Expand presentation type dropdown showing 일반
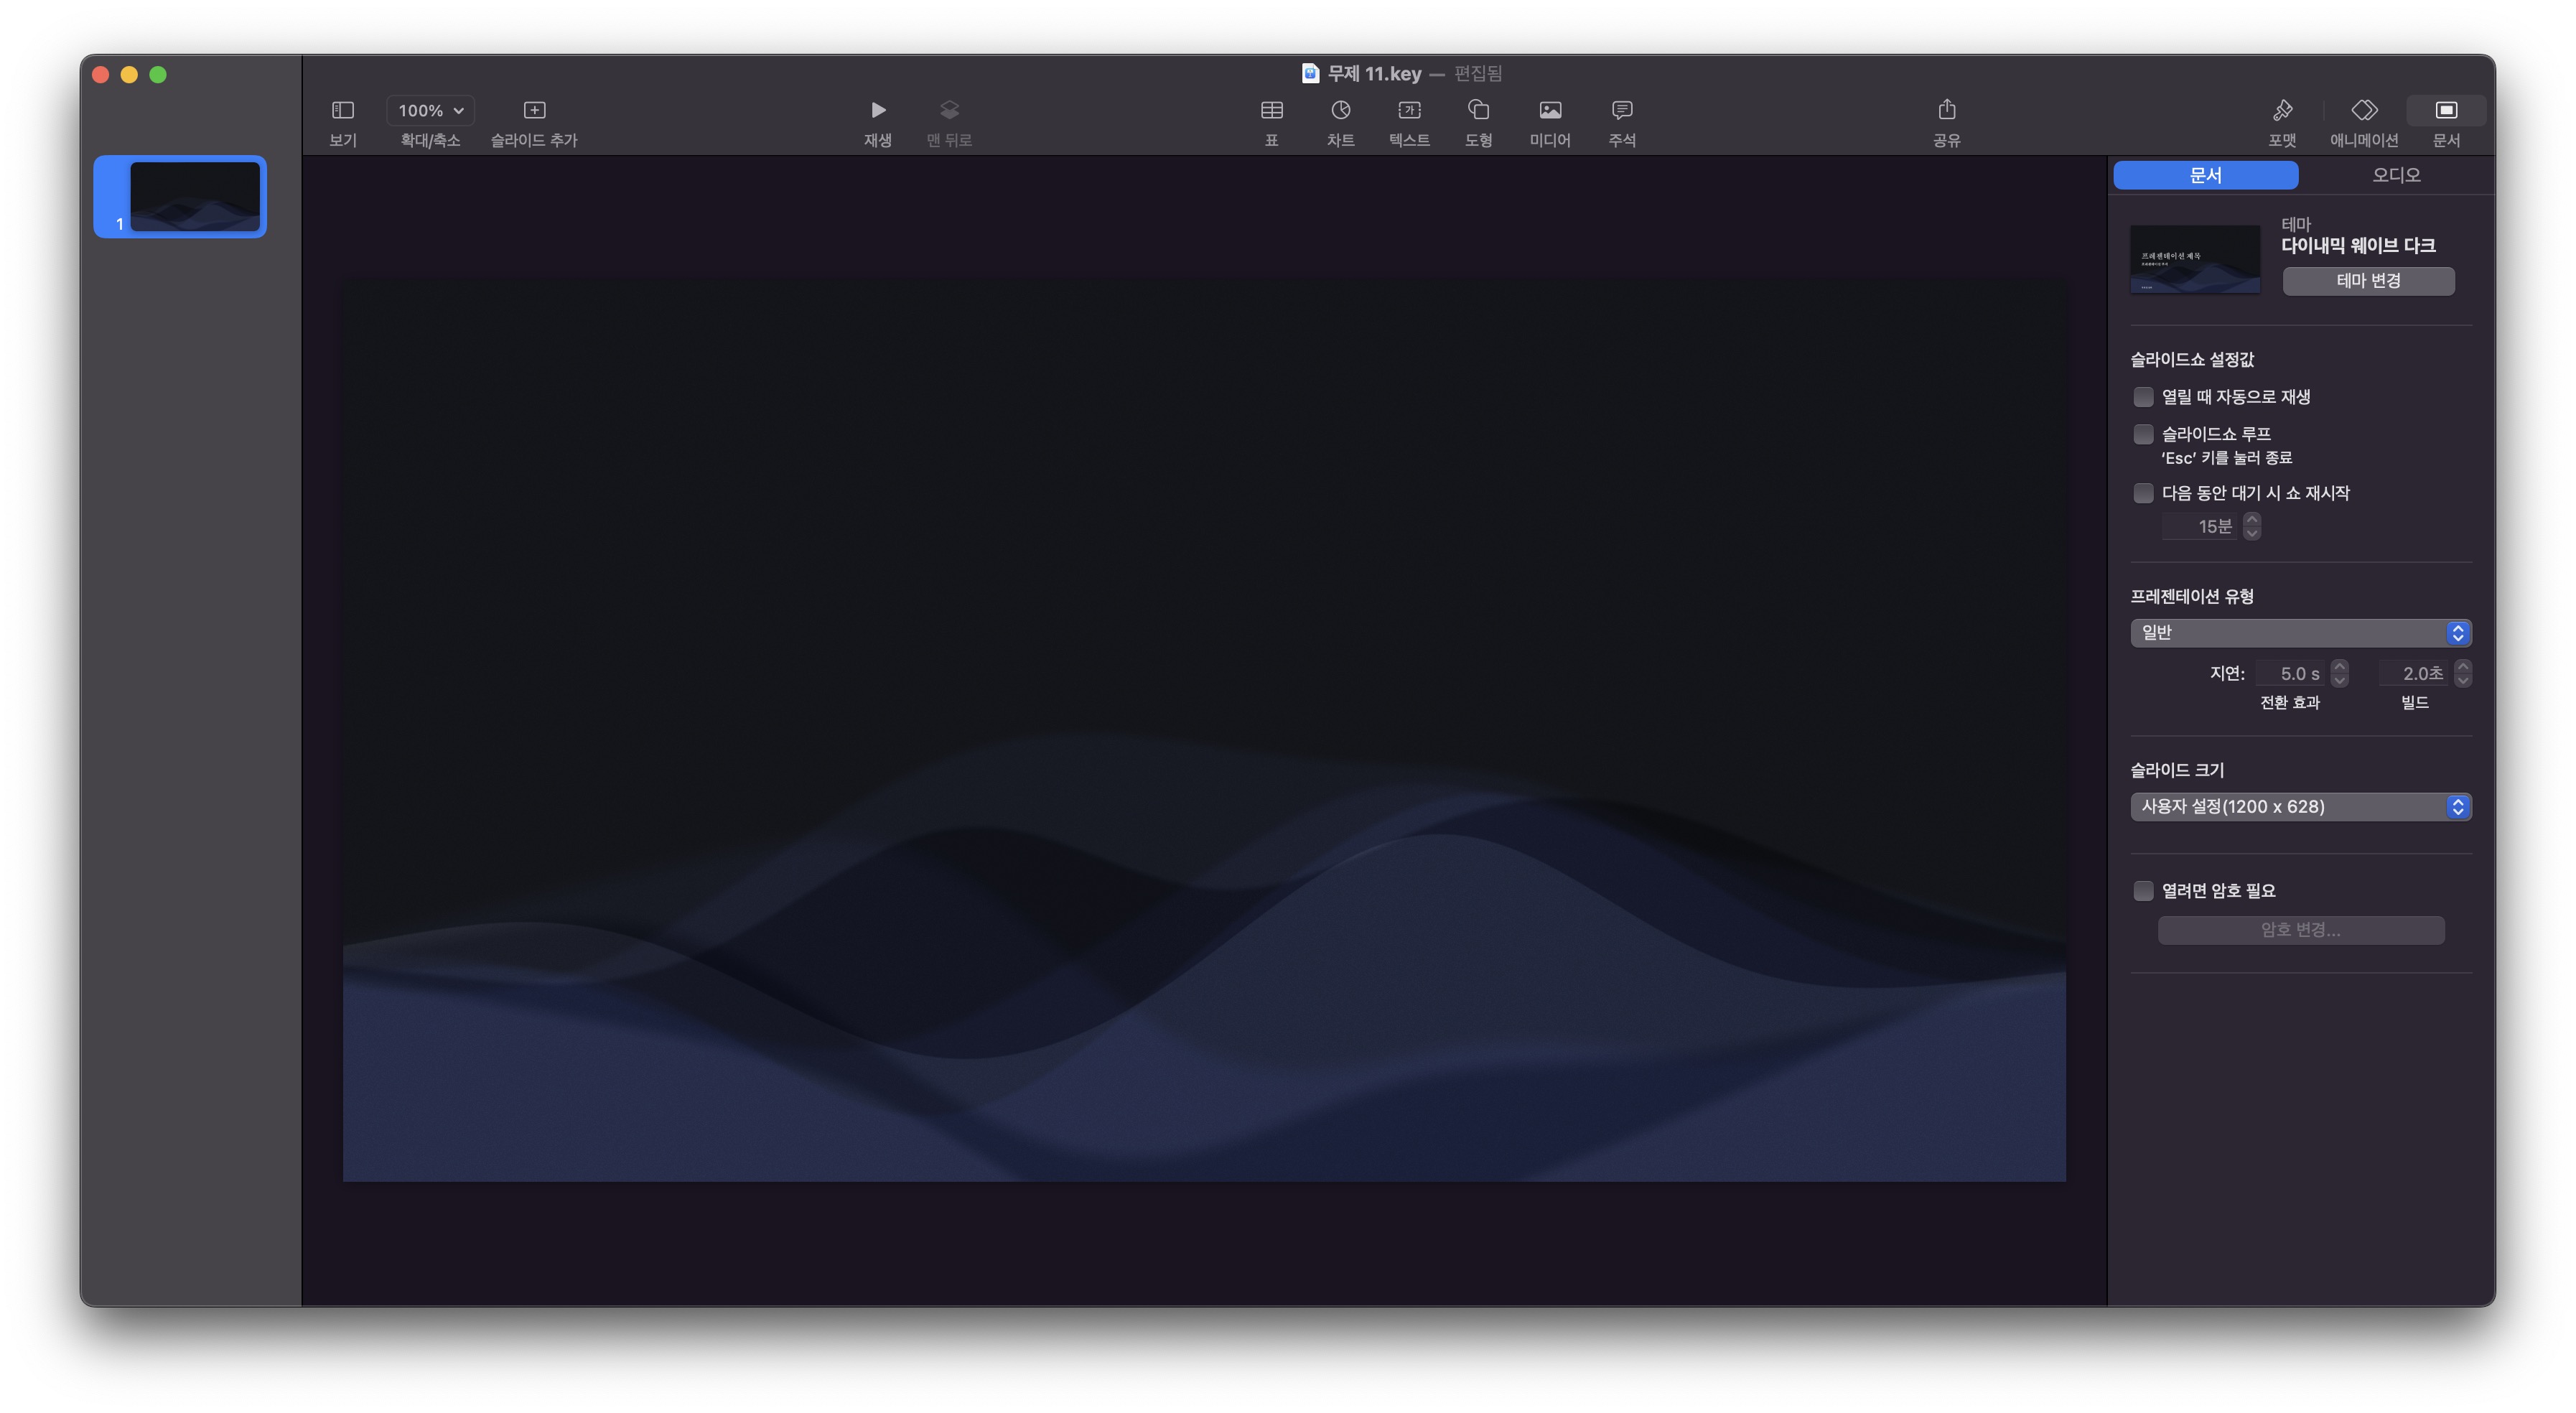The width and height of the screenshot is (2576, 1413). point(2300,633)
